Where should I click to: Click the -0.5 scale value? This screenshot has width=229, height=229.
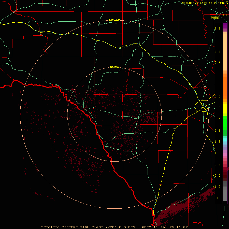pos(217,176)
